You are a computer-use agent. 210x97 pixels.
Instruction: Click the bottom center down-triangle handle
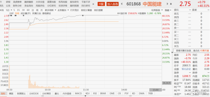pyautogui.click(x=85, y=96)
